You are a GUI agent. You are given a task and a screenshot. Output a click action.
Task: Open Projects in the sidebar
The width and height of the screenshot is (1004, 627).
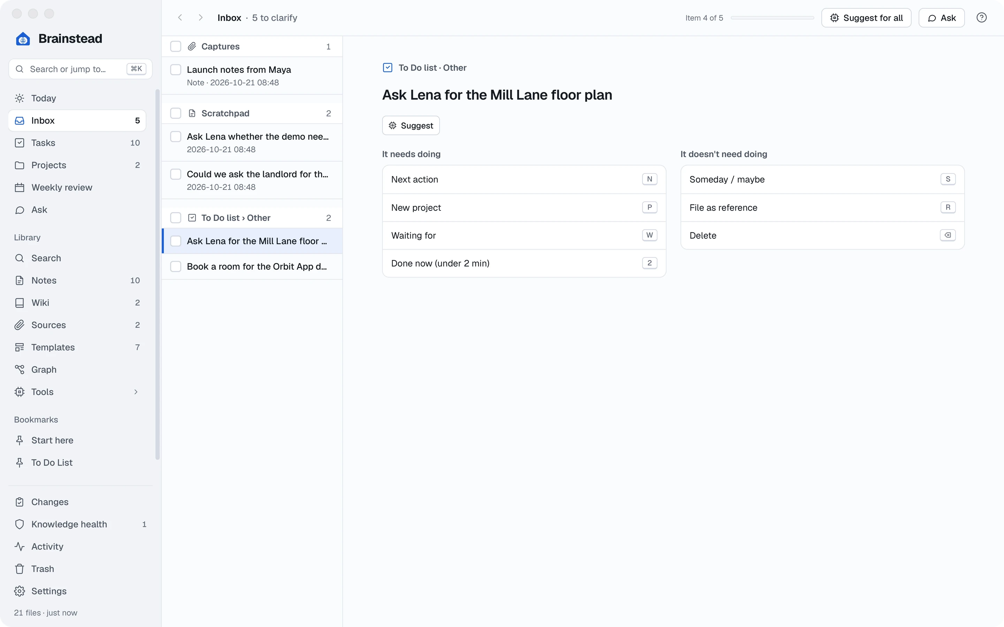coord(77,165)
